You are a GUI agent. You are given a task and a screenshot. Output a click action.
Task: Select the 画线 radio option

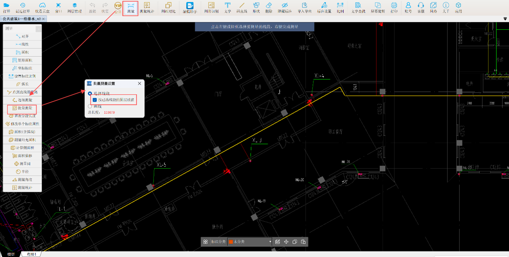click(90, 106)
